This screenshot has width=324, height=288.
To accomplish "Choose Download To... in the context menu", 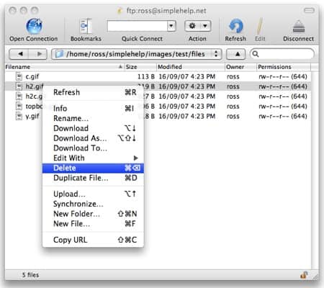I will click(93, 148).
